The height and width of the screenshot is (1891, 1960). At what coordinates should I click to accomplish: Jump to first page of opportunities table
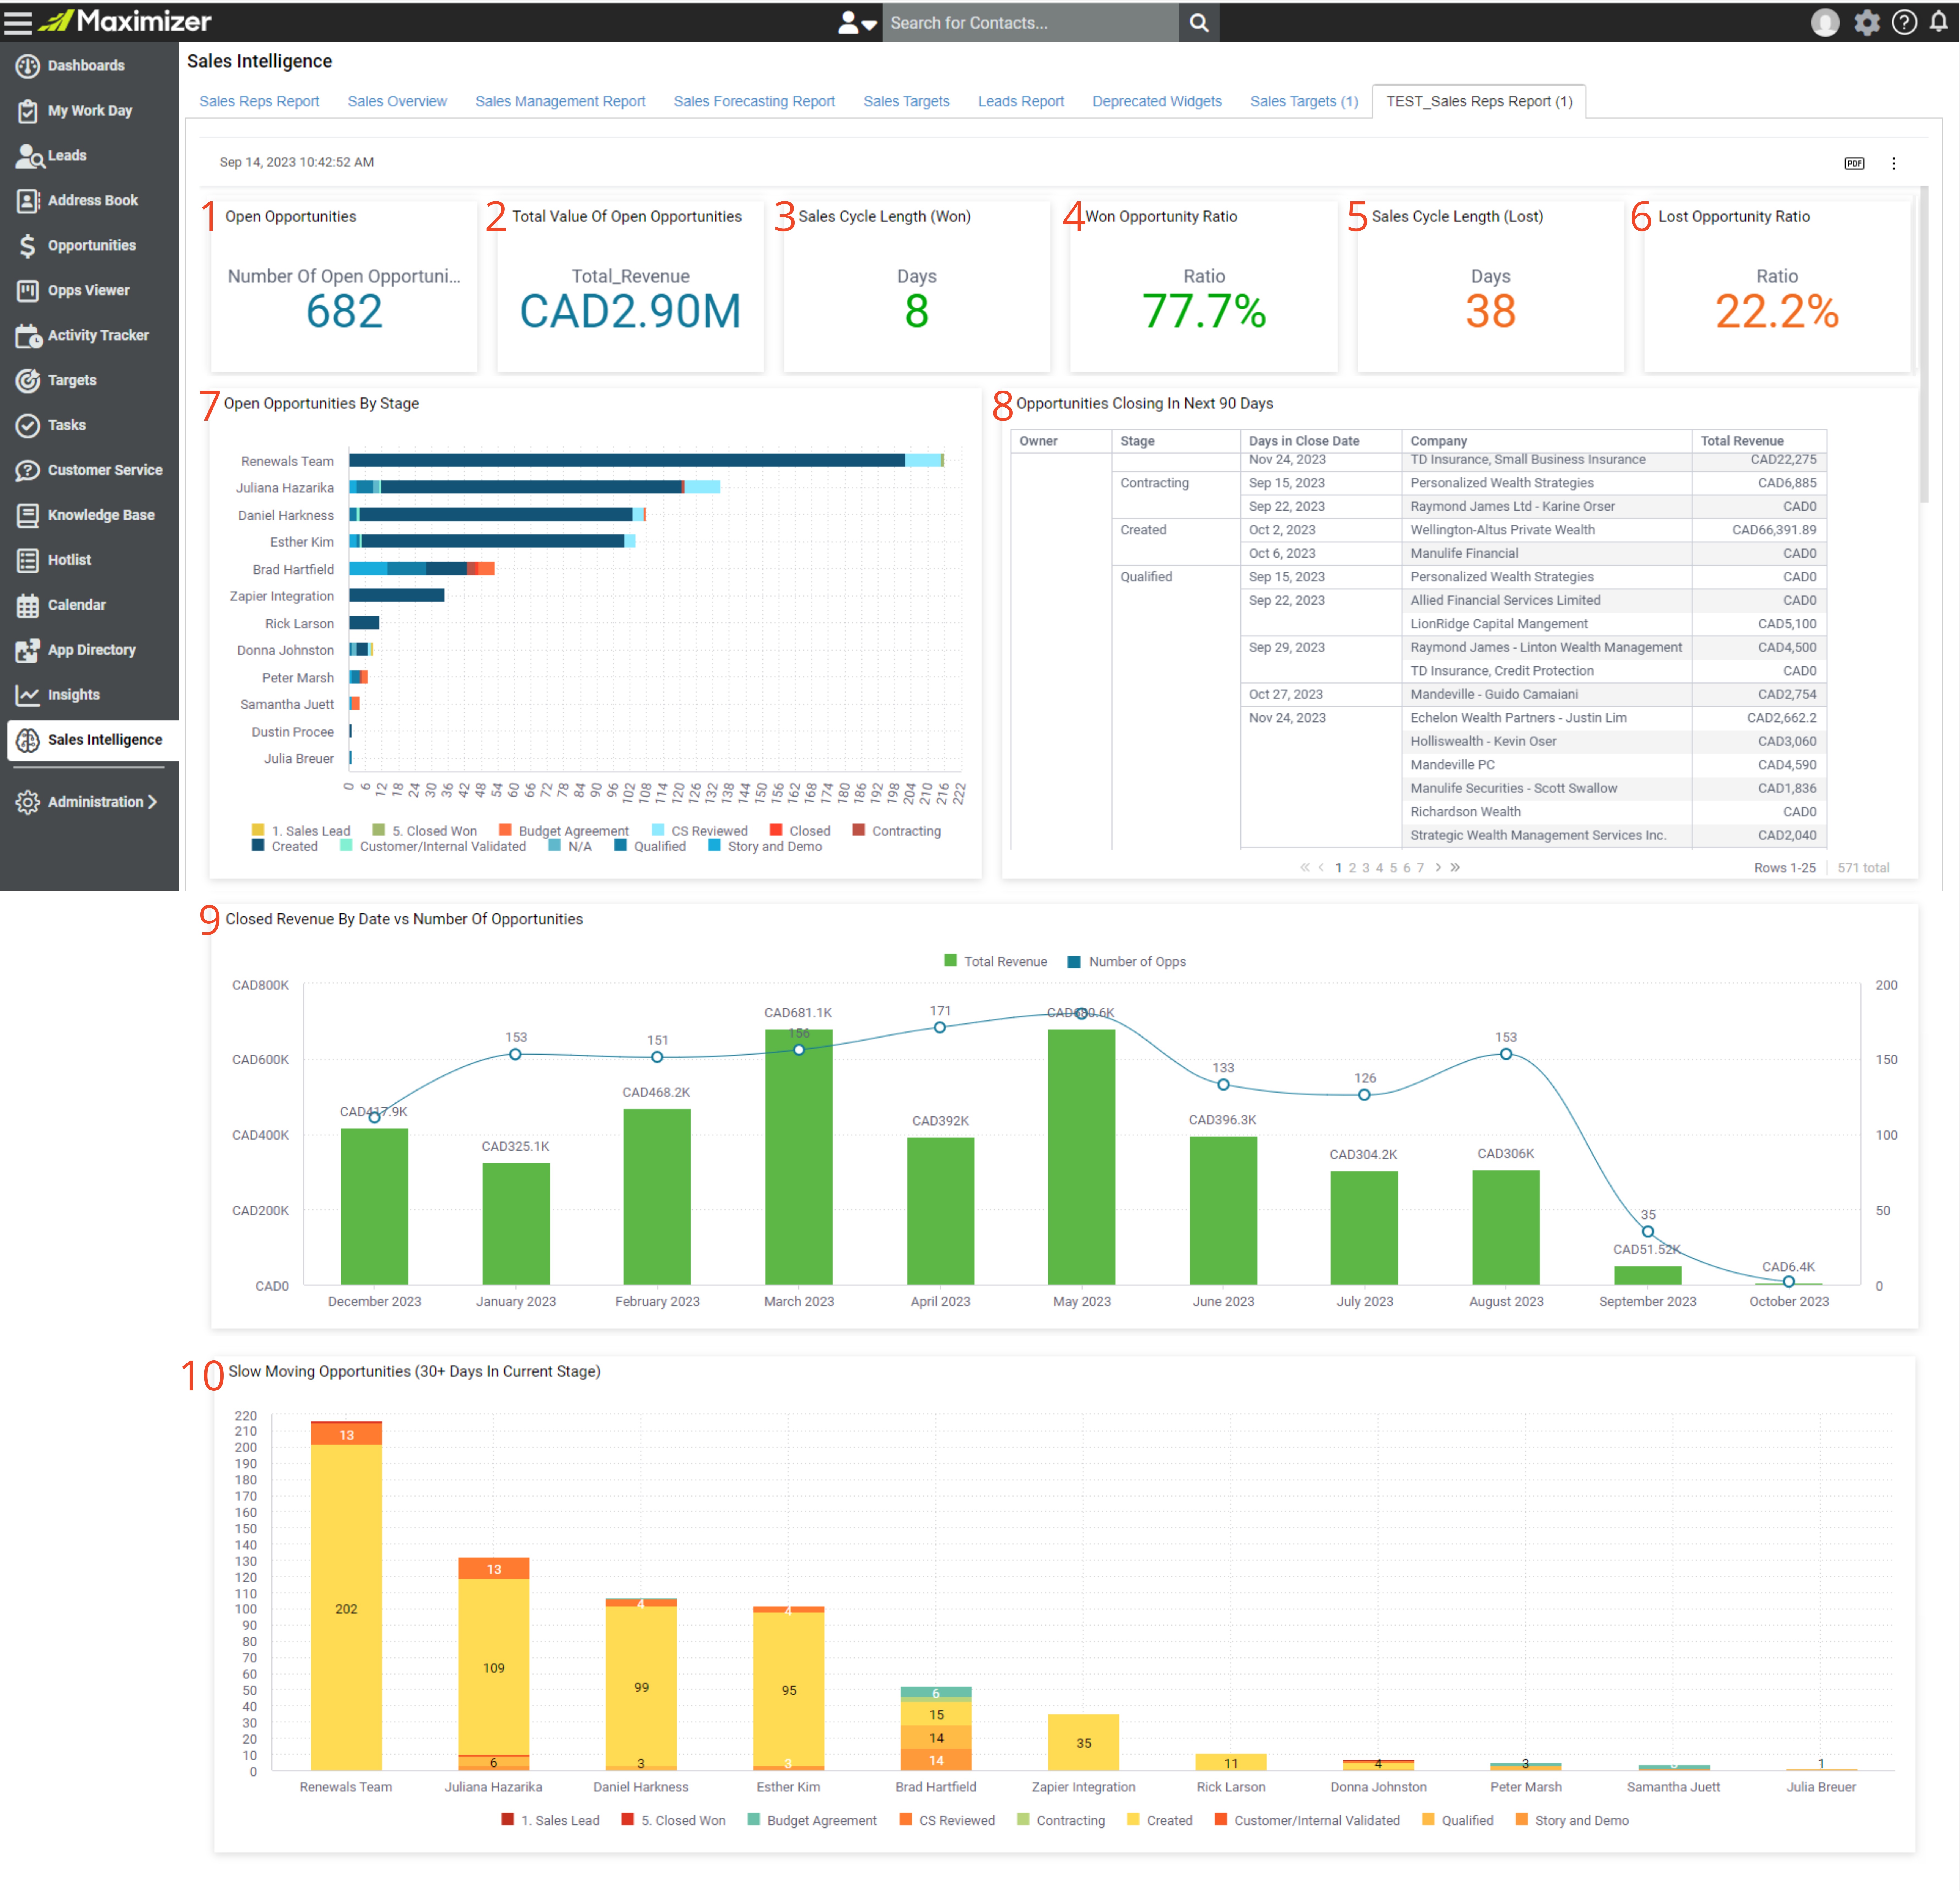pyautogui.click(x=1304, y=868)
